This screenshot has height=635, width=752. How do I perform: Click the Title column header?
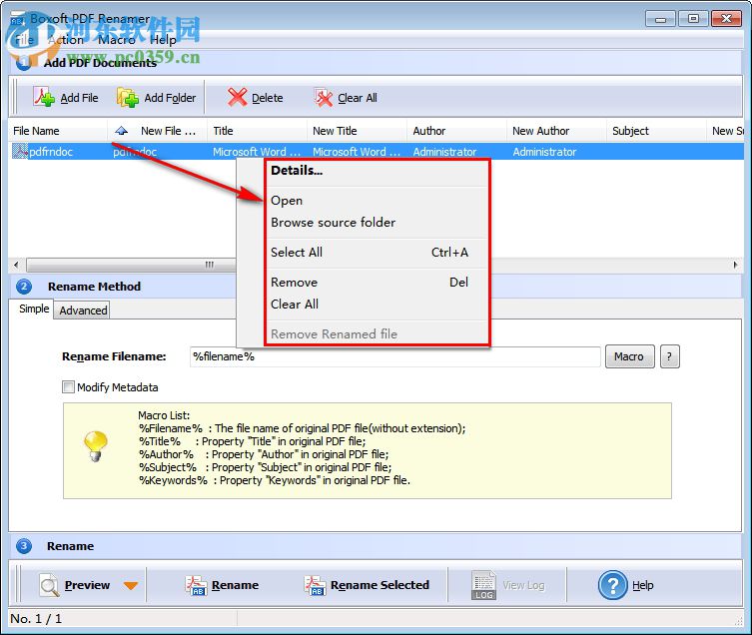(x=257, y=131)
